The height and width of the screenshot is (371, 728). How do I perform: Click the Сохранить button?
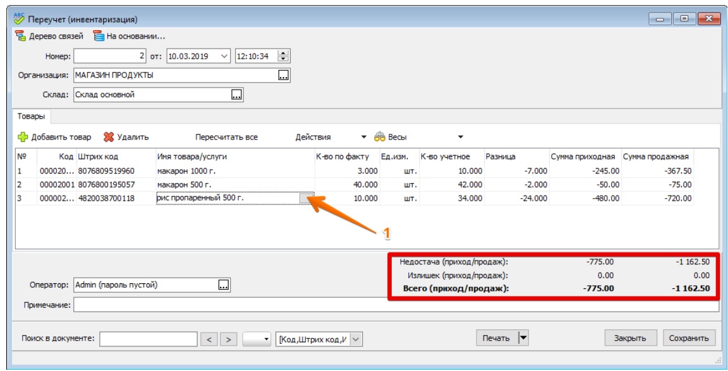pos(689,338)
